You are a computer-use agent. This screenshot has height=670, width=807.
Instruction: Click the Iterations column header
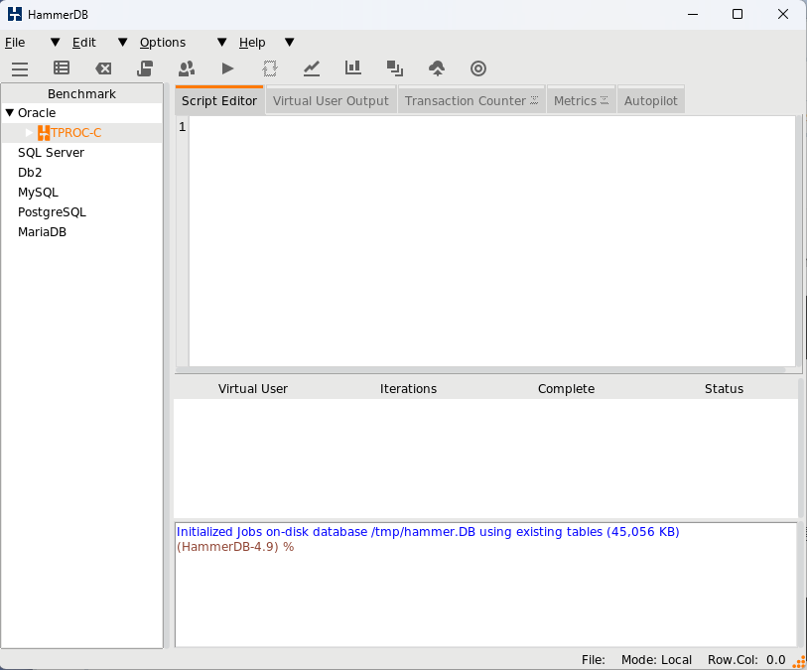pyautogui.click(x=408, y=388)
